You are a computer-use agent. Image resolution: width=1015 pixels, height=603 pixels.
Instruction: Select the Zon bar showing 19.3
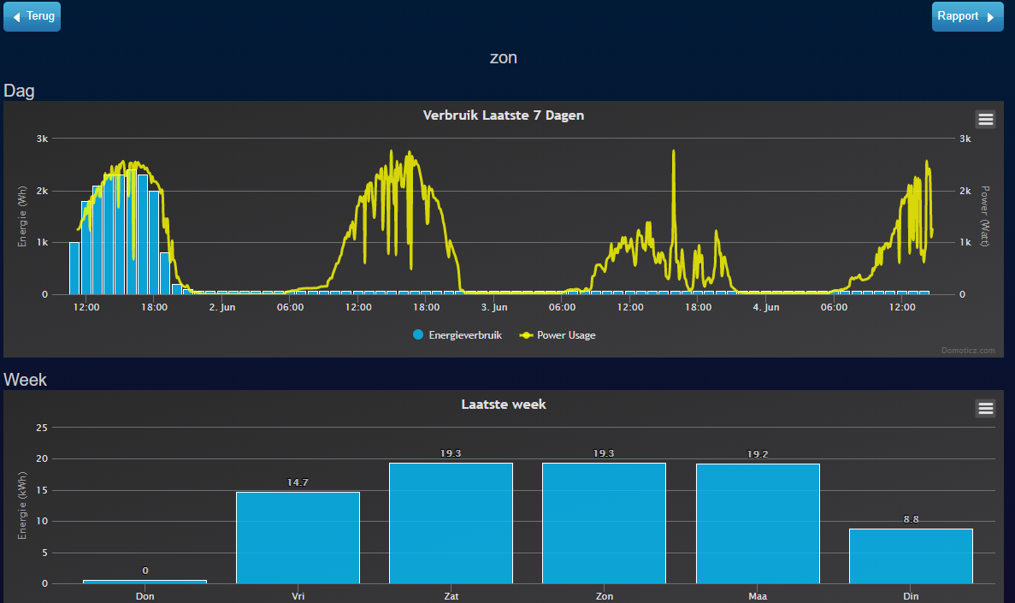[604, 523]
